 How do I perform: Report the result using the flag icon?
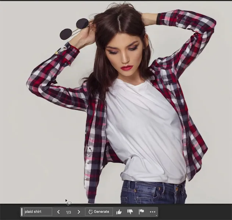(x=141, y=212)
